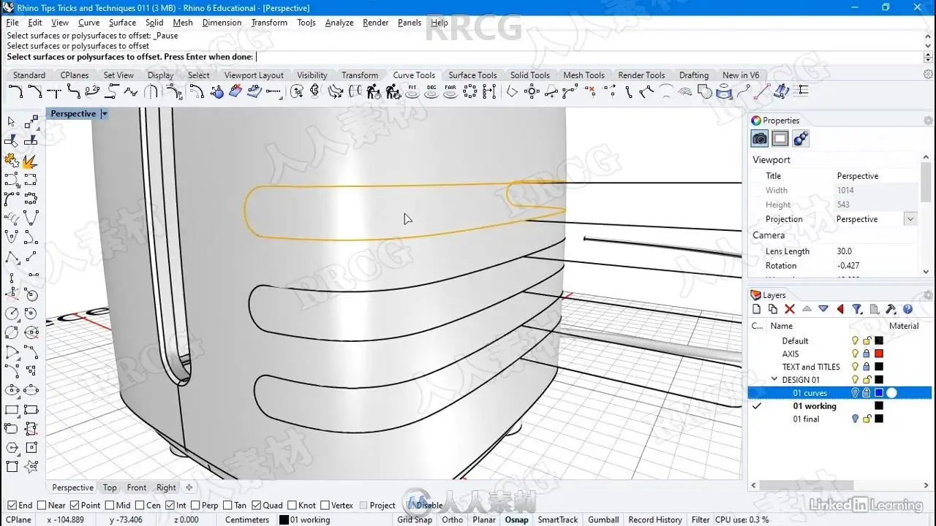Toggle the End osnap checkbox
Image resolution: width=936 pixels, height=526 pixels.
coord(12,505)
